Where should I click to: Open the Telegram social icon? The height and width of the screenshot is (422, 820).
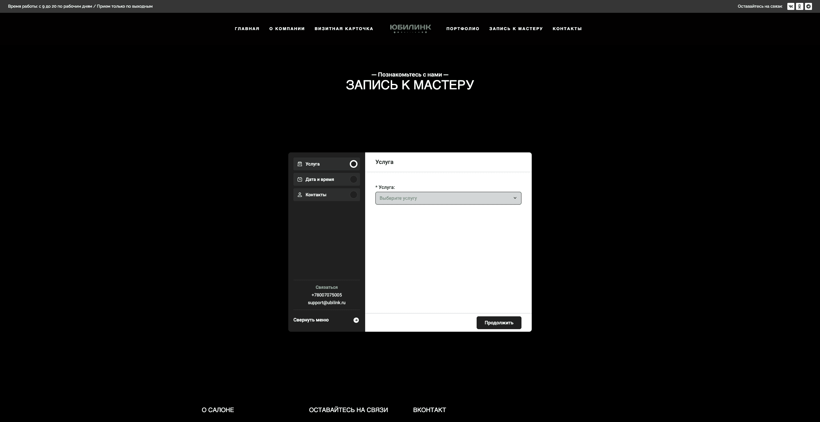[x=808, y=6]
